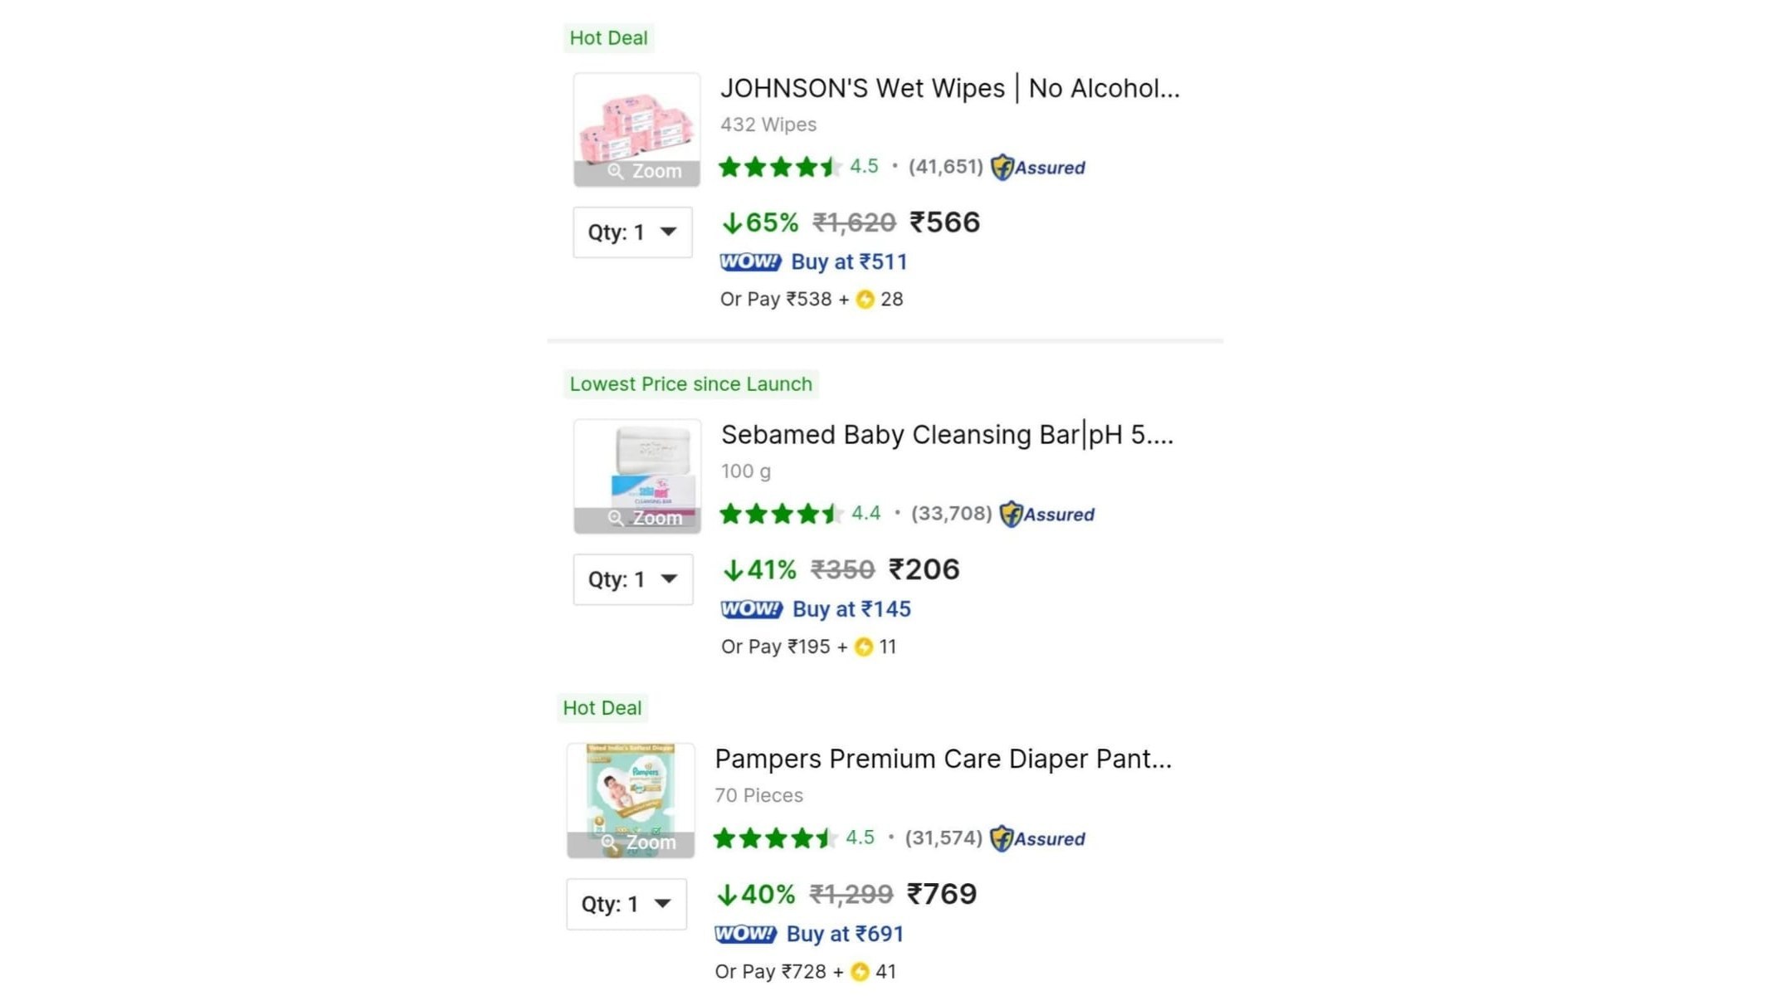The width and height of the screenshot is (1770, 996).
Task: Open quantity dropdown for Sebamed Cleansing Bar
Action: (632, 579)
